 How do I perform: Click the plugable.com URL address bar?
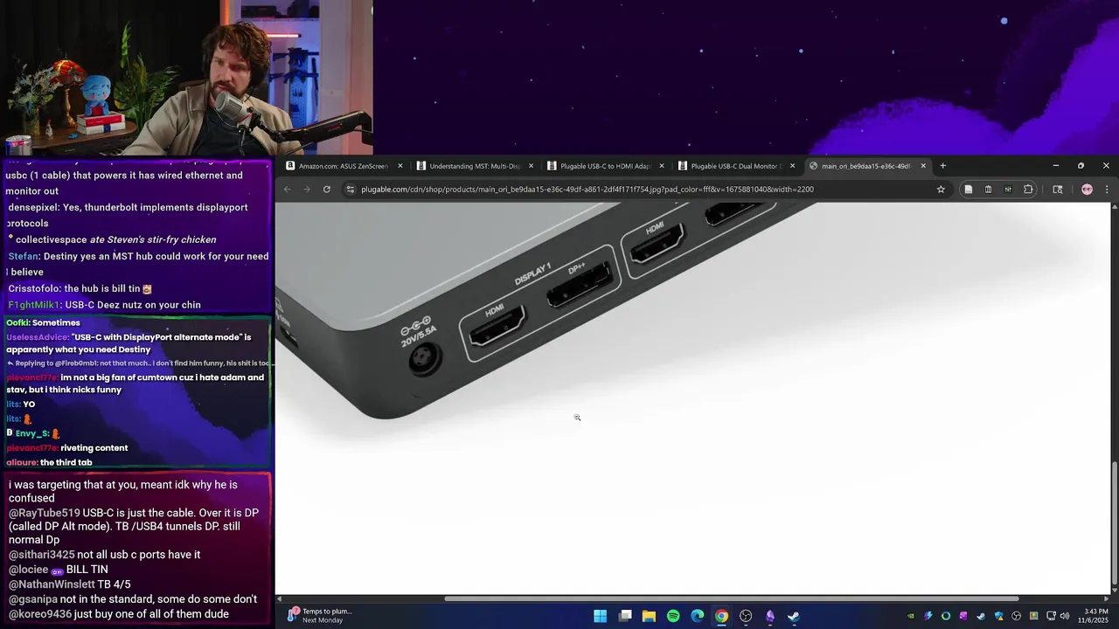click(644, 189)
